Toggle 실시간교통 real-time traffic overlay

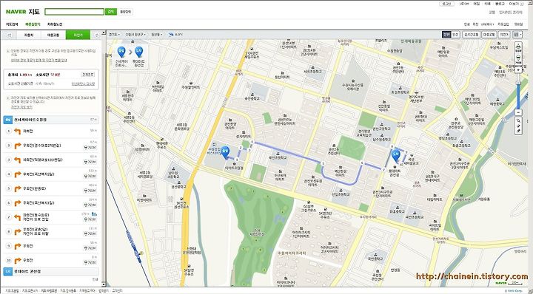pyautogui.click(x=471, y=35)
